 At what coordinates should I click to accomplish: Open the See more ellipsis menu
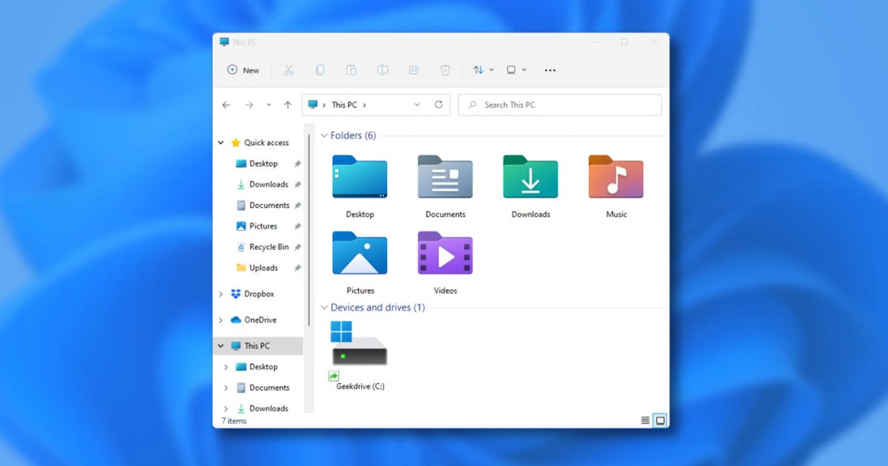pyautogui.click(x=549, y=70)
